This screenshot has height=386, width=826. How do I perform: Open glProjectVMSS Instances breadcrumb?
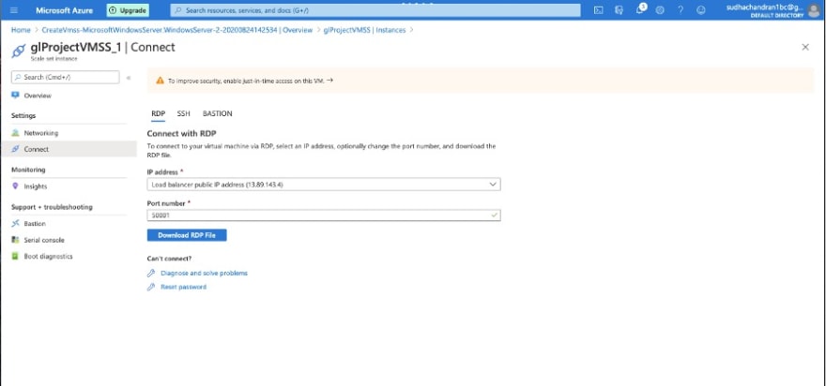[x=364, y=30]
